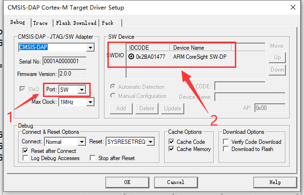Enable Download to Flash checkbox

click(226, 149)
